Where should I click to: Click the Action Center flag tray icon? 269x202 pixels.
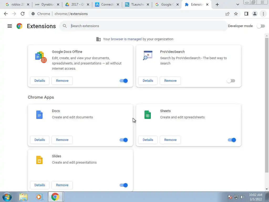click(230, 197)
